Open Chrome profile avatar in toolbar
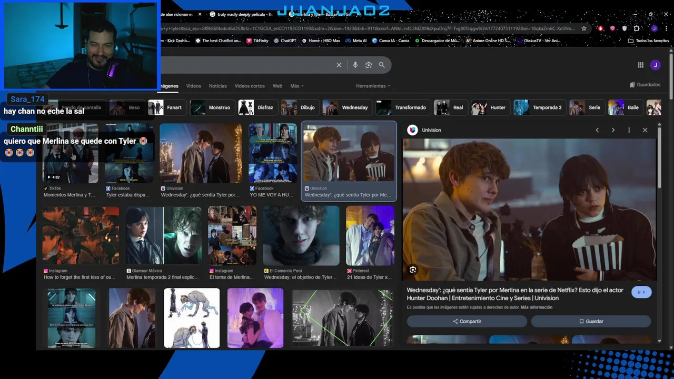Image resolution: width=674 pixels, height=379 pixels. (654, 28)
